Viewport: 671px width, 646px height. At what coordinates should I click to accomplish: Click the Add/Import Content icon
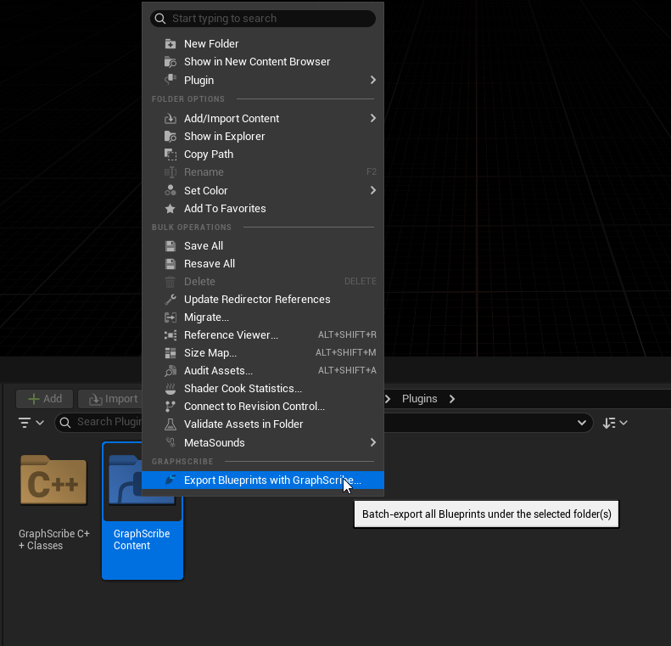[171, 118]
